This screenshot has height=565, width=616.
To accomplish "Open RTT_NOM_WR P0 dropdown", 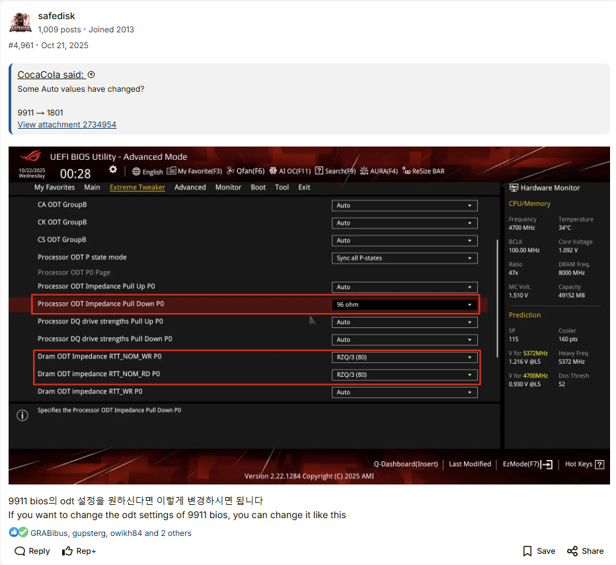I will (x=404, y=358).
